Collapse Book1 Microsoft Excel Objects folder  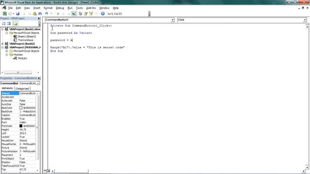(x=7, y=33)
